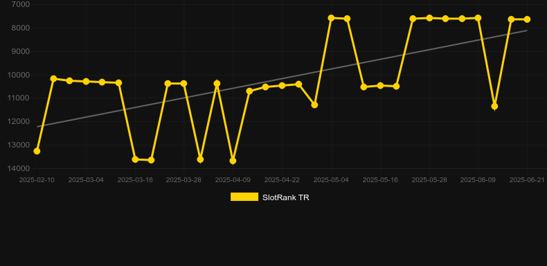
Task: Click the 2025-04-09 x-axis date label
Action: [233, 180]
